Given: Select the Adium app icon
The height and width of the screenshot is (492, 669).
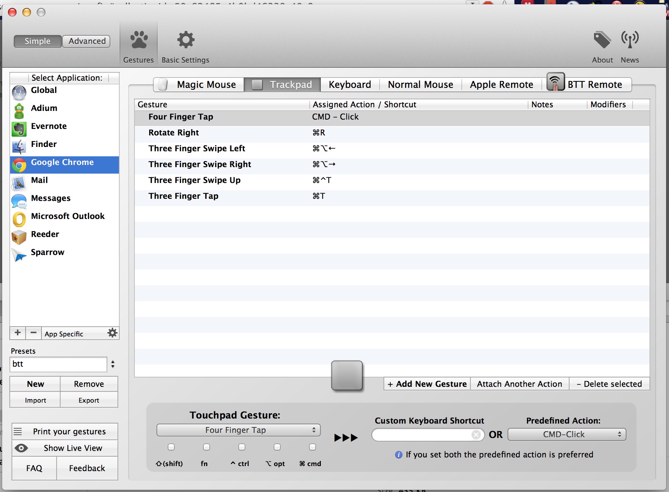Looking at the screenshot, I should [x=19, y=111].
